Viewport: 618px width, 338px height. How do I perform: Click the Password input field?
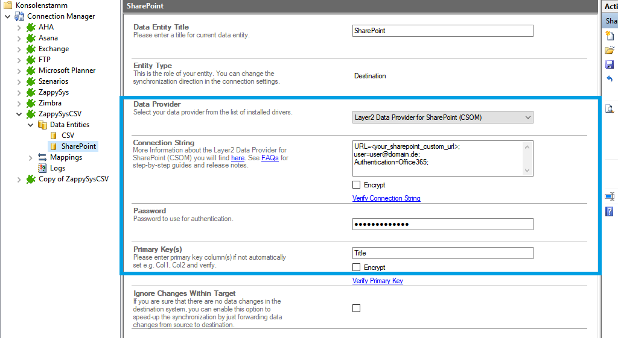pyautogui.click(x=442, y=224)
